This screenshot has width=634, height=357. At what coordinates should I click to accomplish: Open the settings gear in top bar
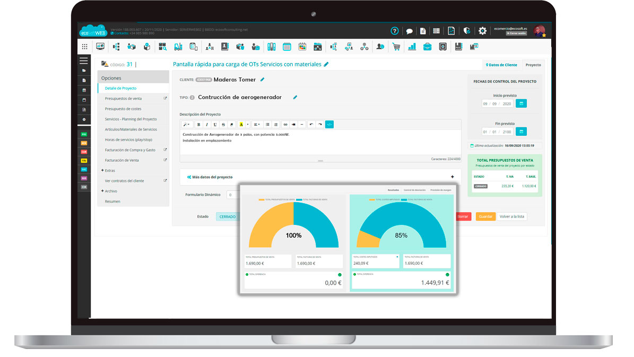482,31
